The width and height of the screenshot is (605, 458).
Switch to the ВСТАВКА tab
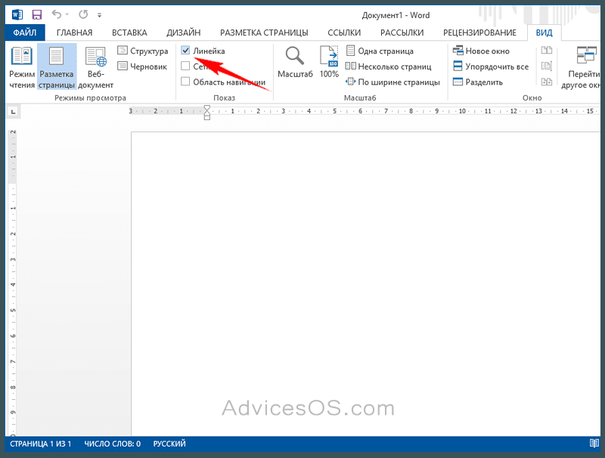[129, 32]
